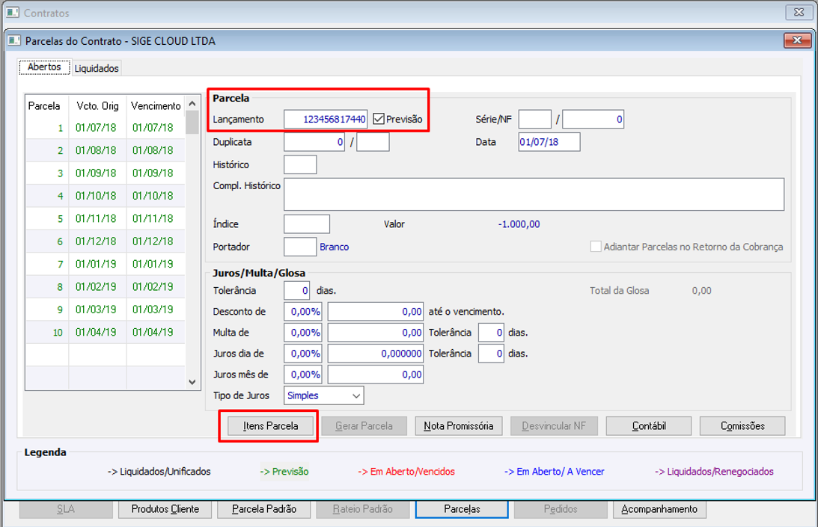The width and height of the screenshot is (818, 527).
Task: Click the NF number field
Action: coord(593,120)
